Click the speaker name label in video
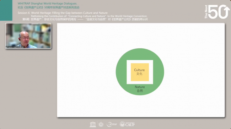 pos(16,47)
